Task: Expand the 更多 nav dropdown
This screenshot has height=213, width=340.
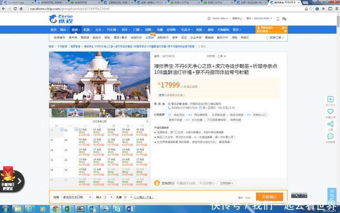Action: (x=237, y=30)
